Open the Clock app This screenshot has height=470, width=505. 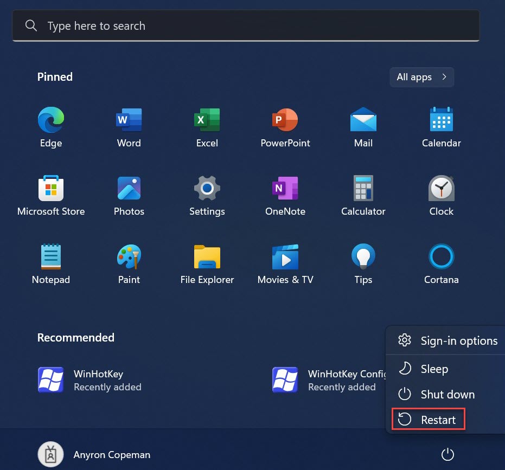tap(441, 195)
